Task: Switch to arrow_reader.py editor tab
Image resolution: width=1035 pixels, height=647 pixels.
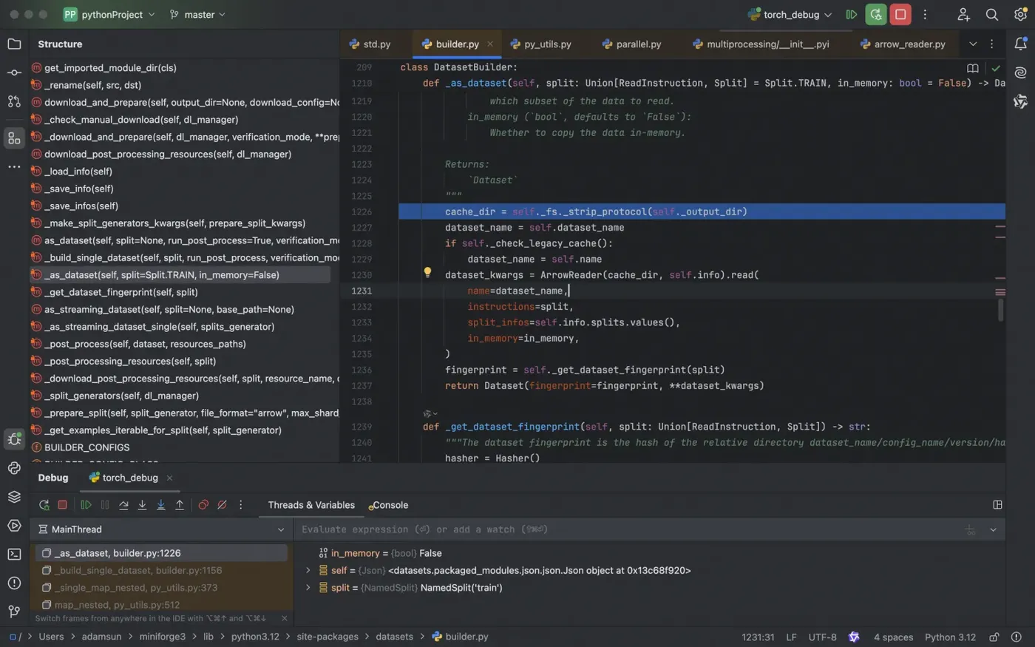Action: click(903, 44)
